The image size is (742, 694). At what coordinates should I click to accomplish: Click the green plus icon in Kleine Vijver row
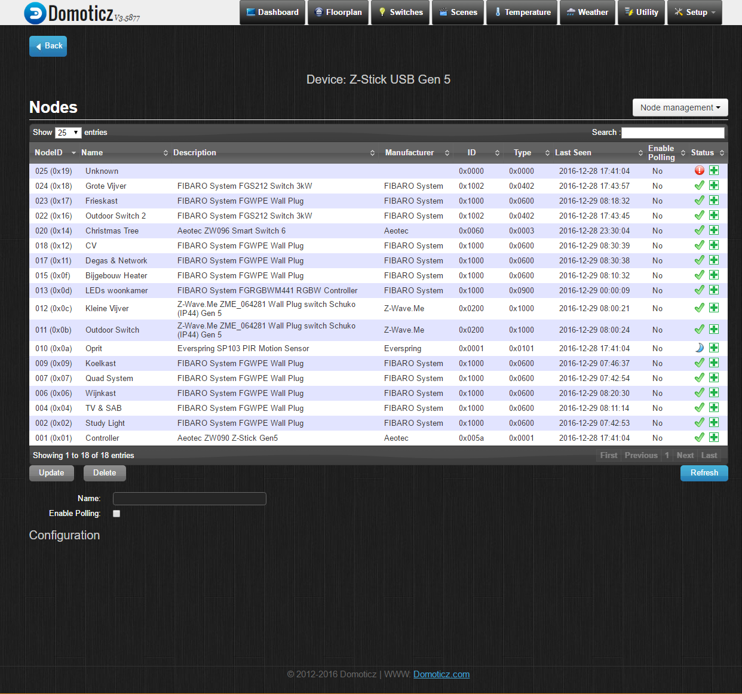tap(714, 308)
